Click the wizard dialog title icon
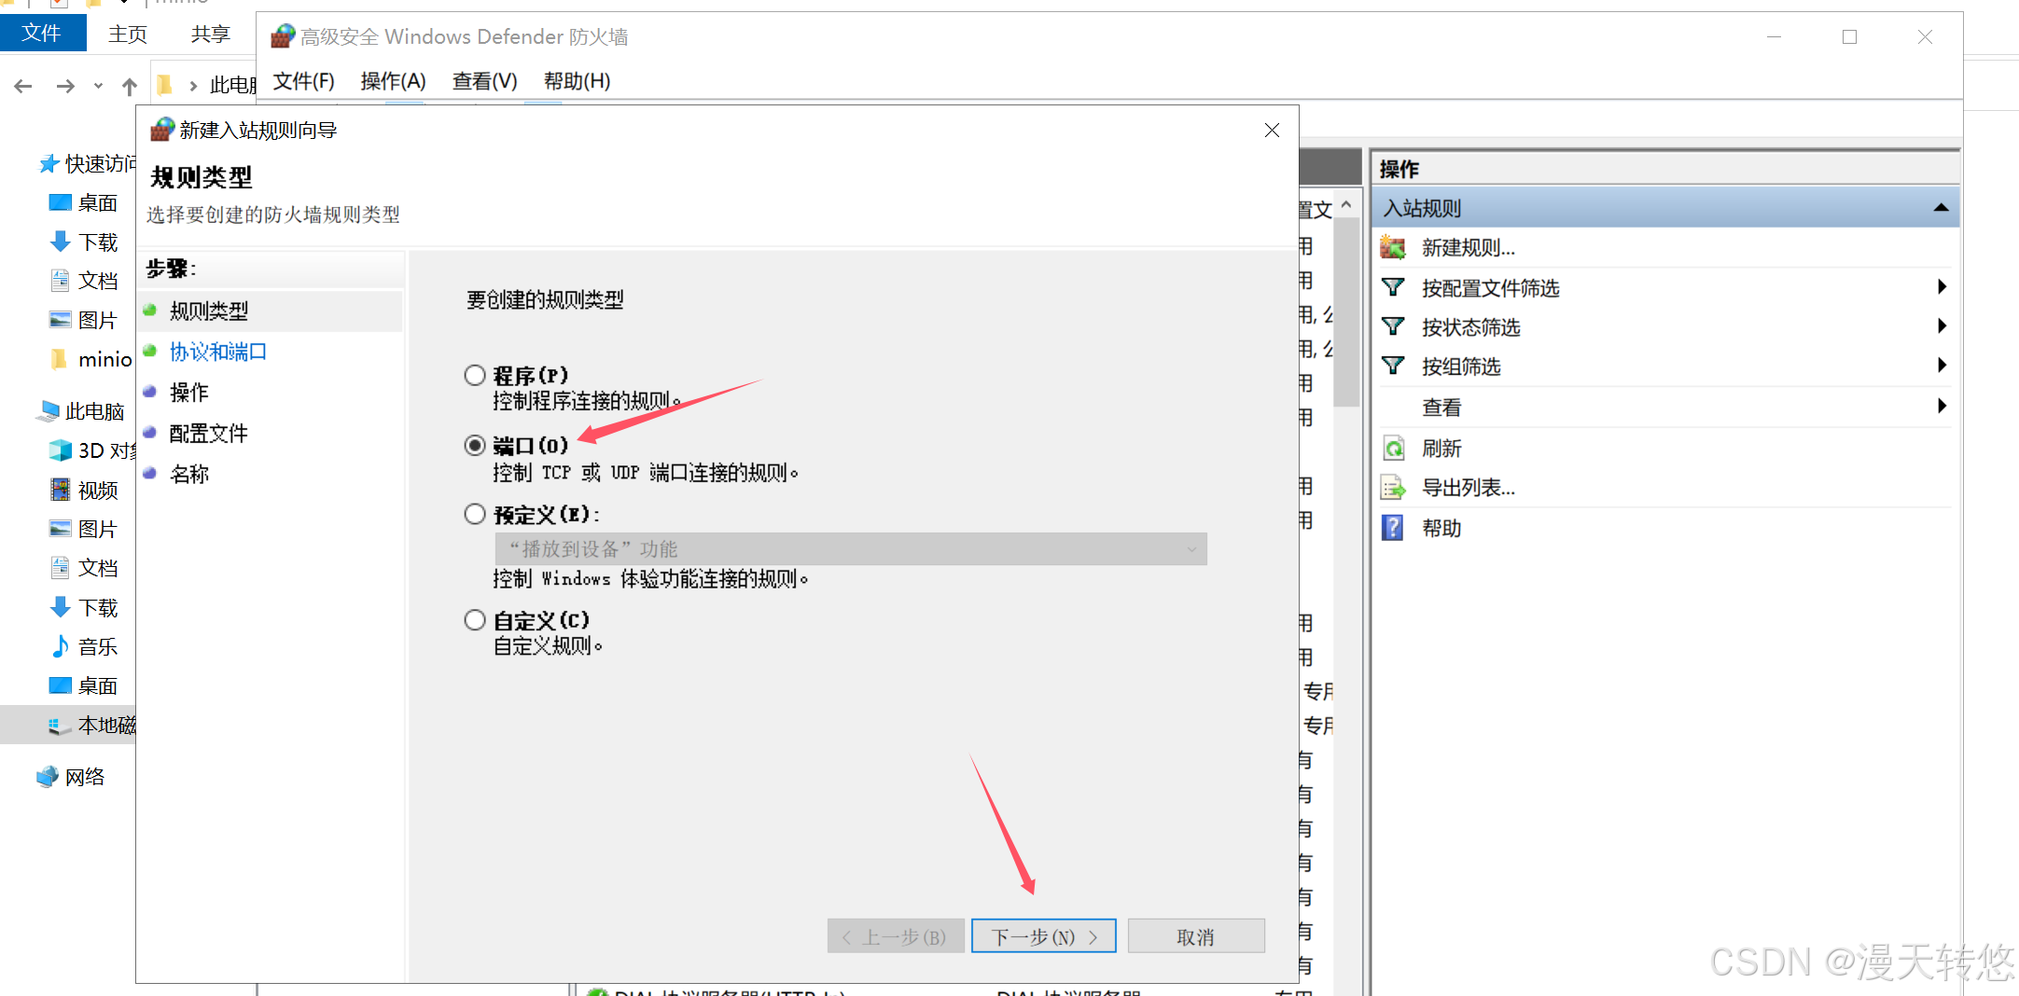 coord(162,130)
